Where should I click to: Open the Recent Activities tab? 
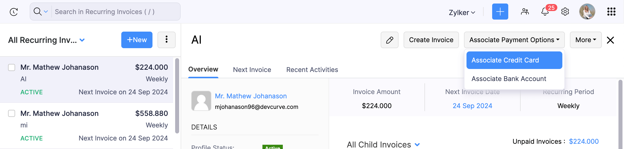[312, 69]
